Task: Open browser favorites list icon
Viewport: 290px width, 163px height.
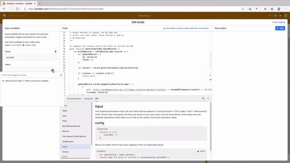Action: pyautogui.click(x=265, y=9)
